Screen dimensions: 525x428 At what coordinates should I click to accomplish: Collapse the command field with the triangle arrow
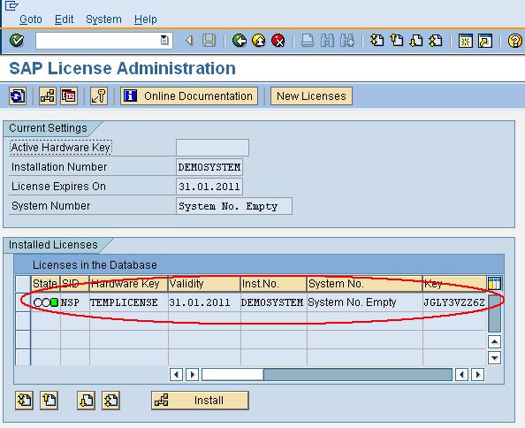189,41
